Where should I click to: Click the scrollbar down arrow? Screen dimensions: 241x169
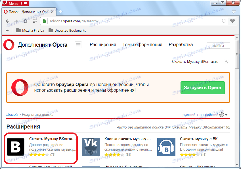coord(237,165)
